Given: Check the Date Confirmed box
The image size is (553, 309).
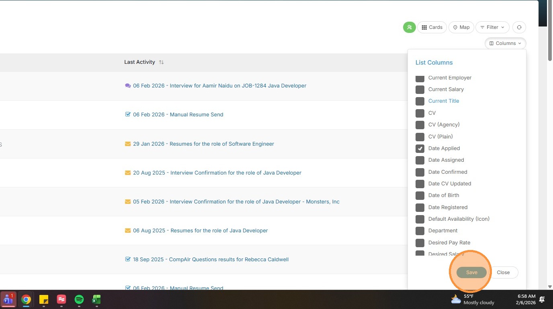Looking at the screenshot, I should 420,172.
